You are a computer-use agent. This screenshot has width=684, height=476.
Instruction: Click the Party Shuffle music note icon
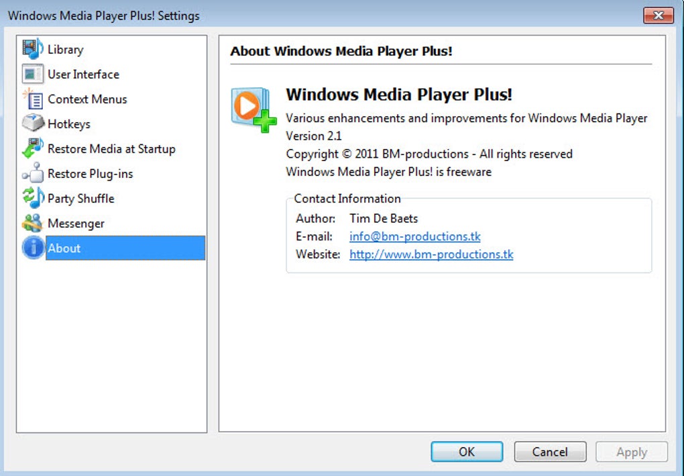coord(33,198)
